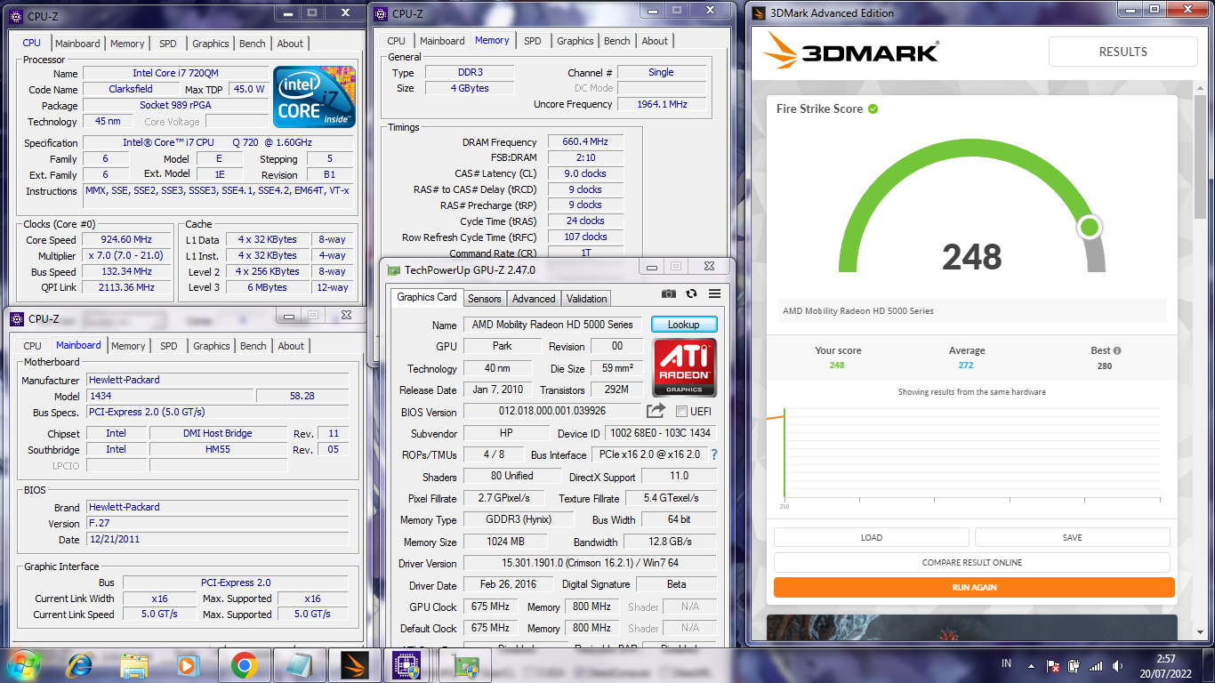
Task: Toggle the UEFI checkbox in GPU-Z
Action: coord(681,412)
